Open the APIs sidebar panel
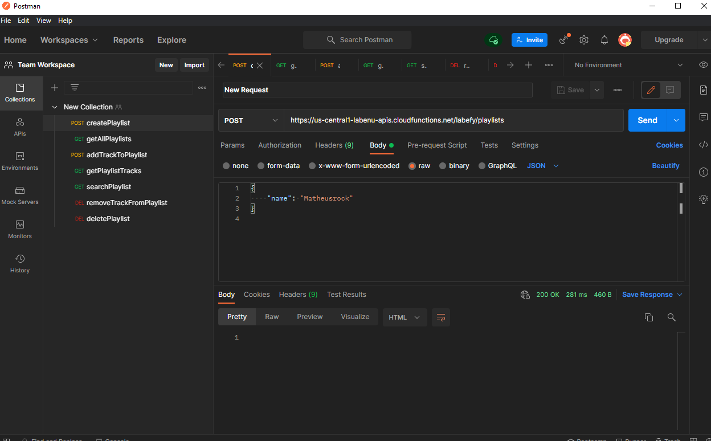This screenshot has width=711, height=441. pos(20,127)
